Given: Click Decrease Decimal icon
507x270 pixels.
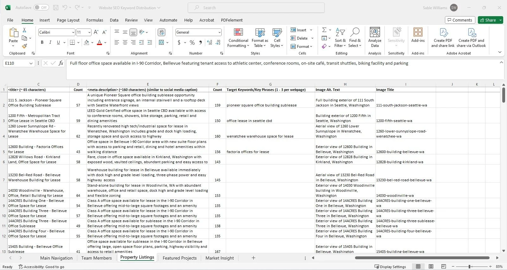Looking at the screenshot, I should pos(218,42).
